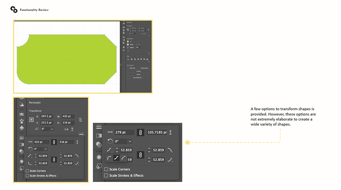The height and width of the screenshot is (190, 341).
Task: Click the Flip Vertical icon in Transform
Action: coord(72,129)
